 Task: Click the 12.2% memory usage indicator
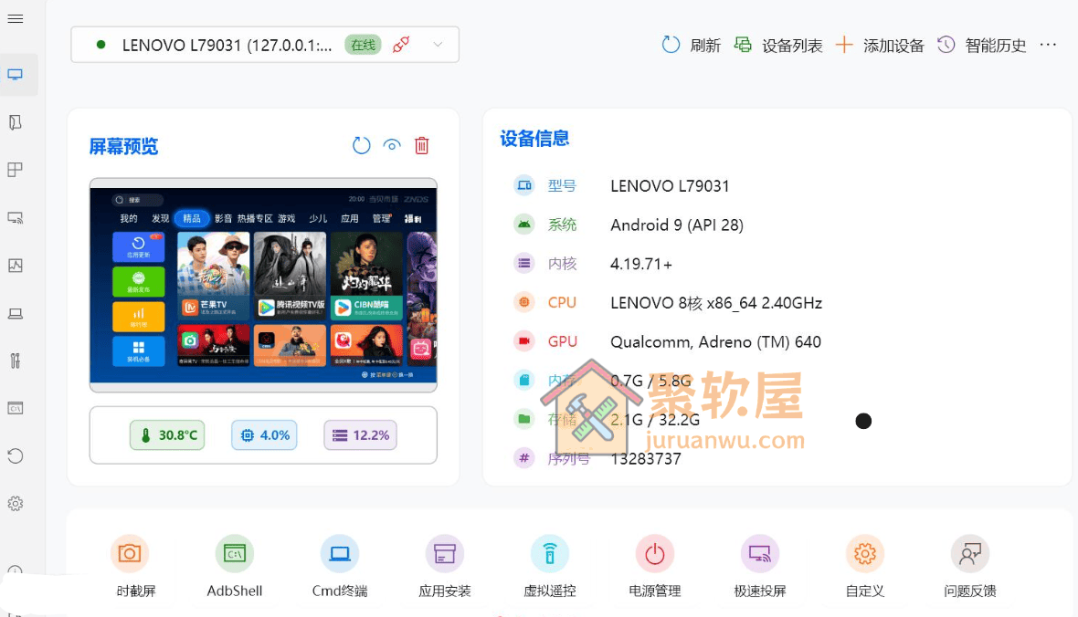point(360,435)
